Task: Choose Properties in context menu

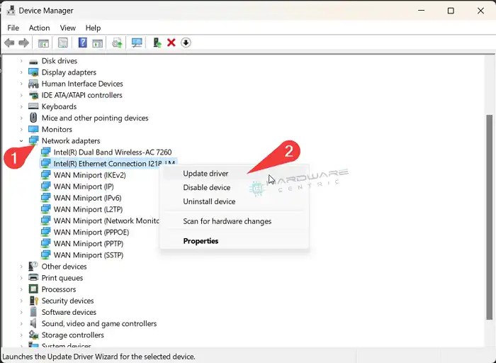Action: point(235,241)
